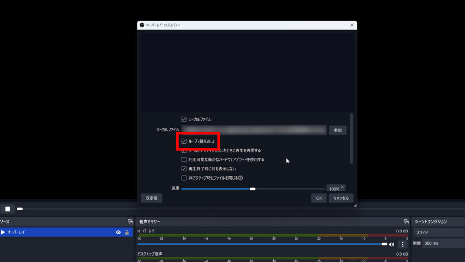This screenshot has height=262, width=465.
Task: Open the audio mixer options via dots icon
Action: pos(401,245)
